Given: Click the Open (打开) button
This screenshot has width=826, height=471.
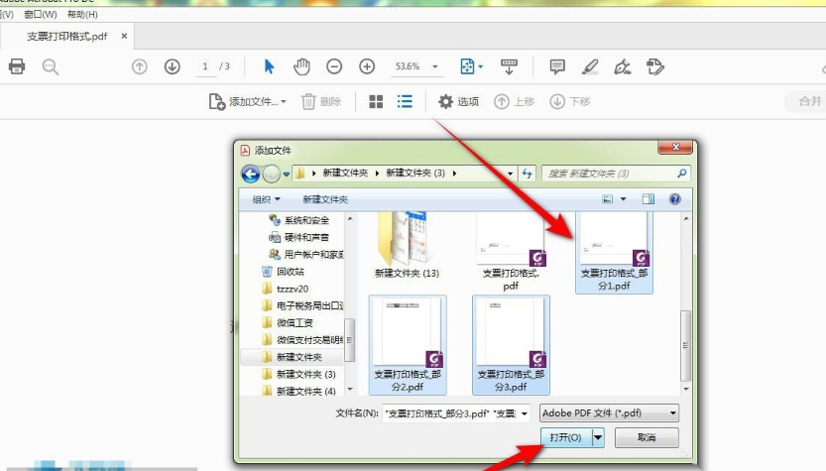Looking at the screenshot, I should (566, 438).
